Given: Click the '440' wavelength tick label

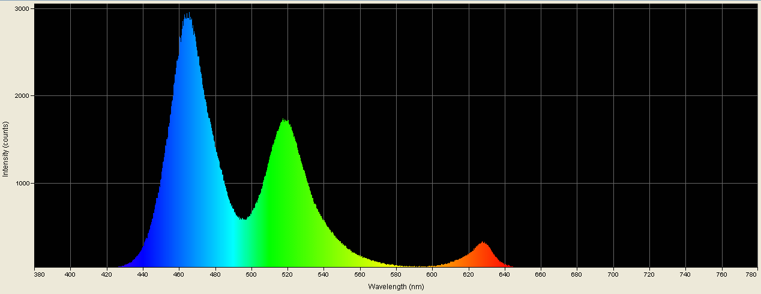Looking at the screenshot, I should click(x=143, y=275).
